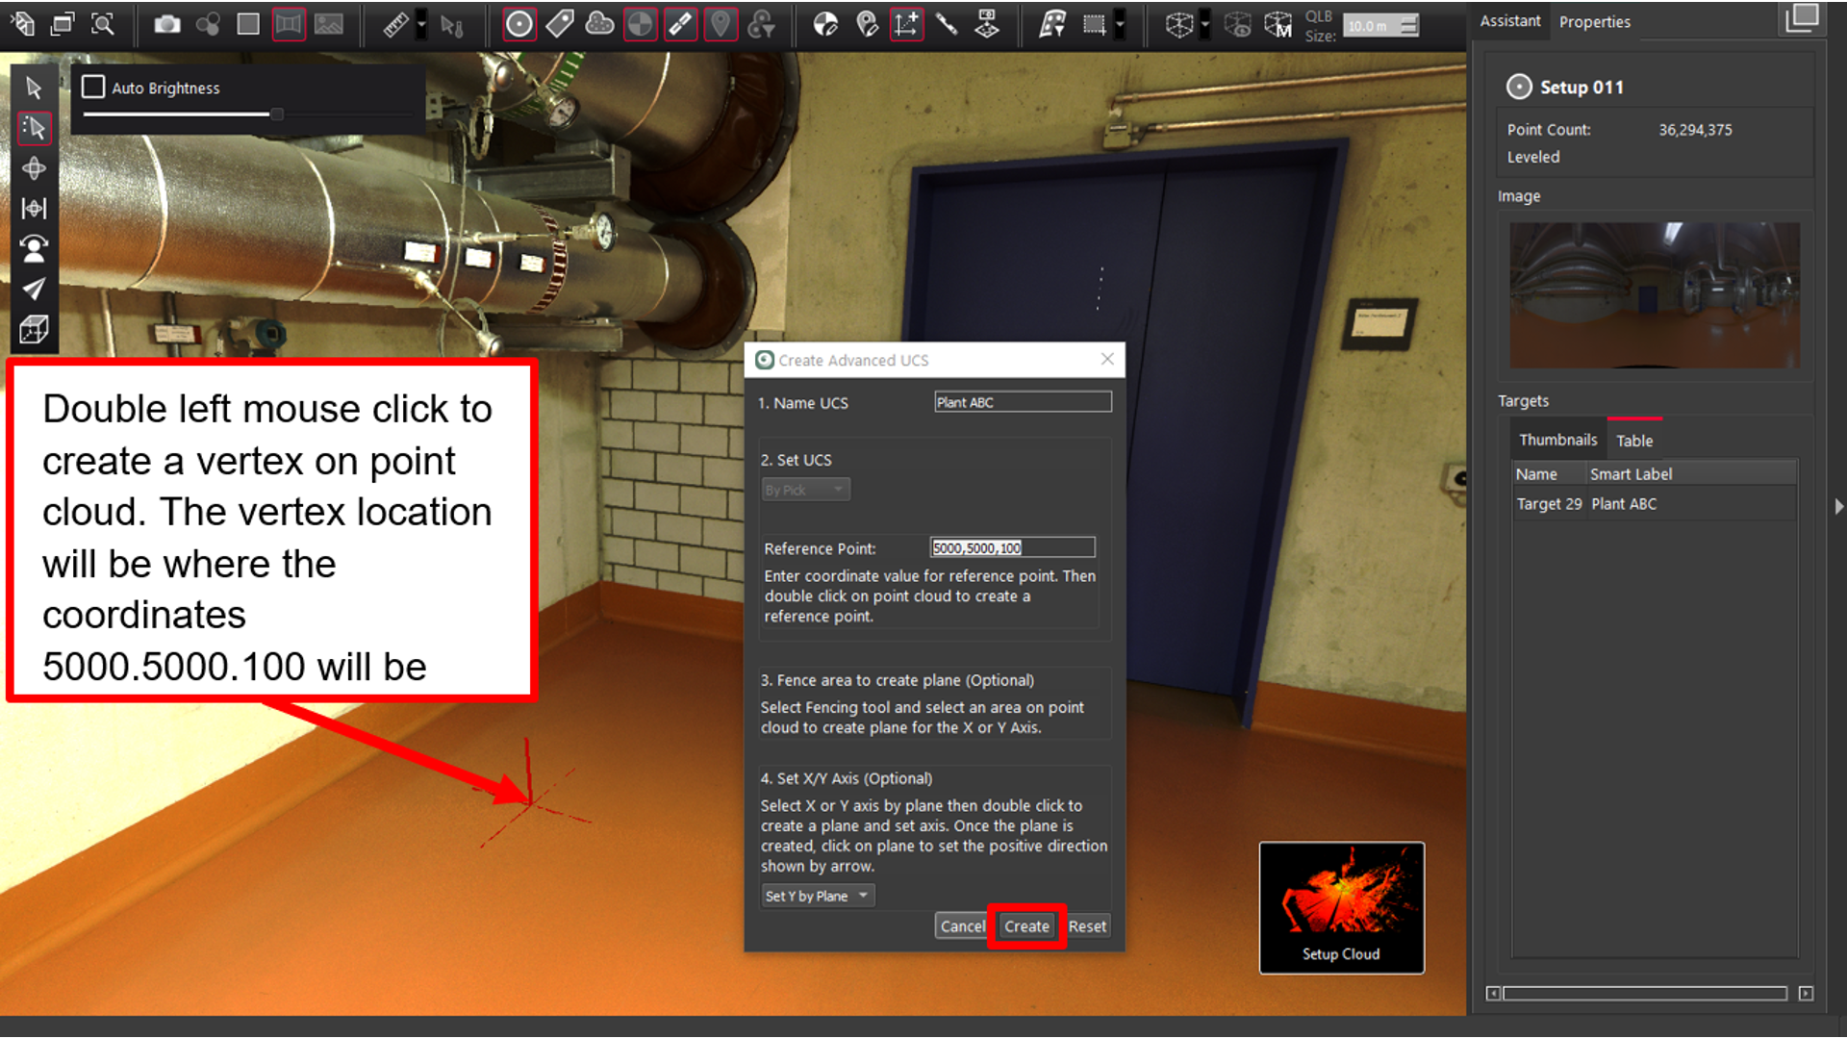
Task: Toggle the setup circle icon in toolbar
Action: click(x=519, y=24)
